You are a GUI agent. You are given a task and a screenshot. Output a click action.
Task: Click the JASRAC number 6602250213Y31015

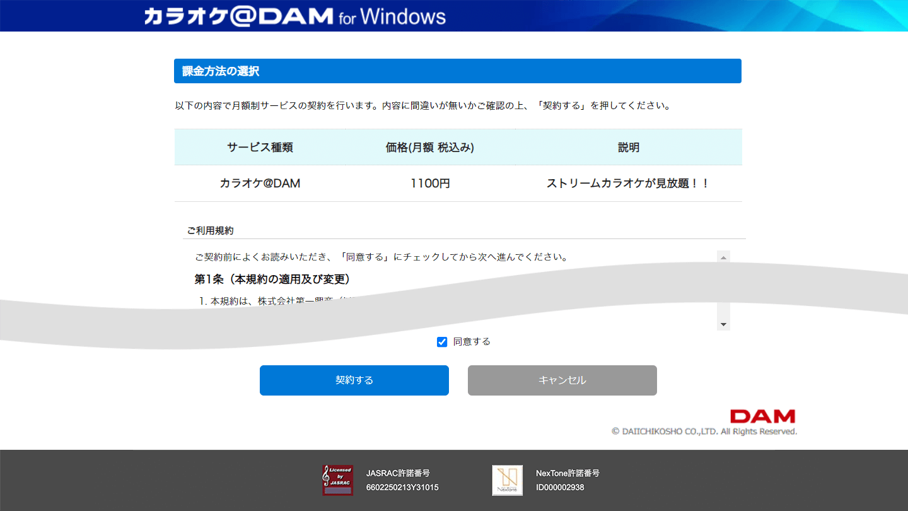click(402, 488)
